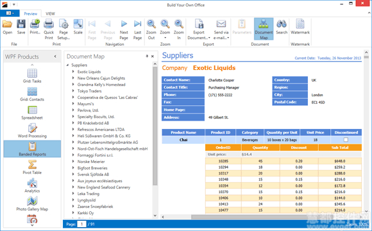This screenshot has height=231, width=372.
Task: Open Export Document dropdown arrow
Action: coord(209,38)
